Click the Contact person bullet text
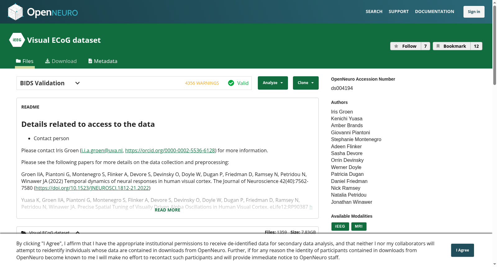The image size is (497, 267). [51, 138]
